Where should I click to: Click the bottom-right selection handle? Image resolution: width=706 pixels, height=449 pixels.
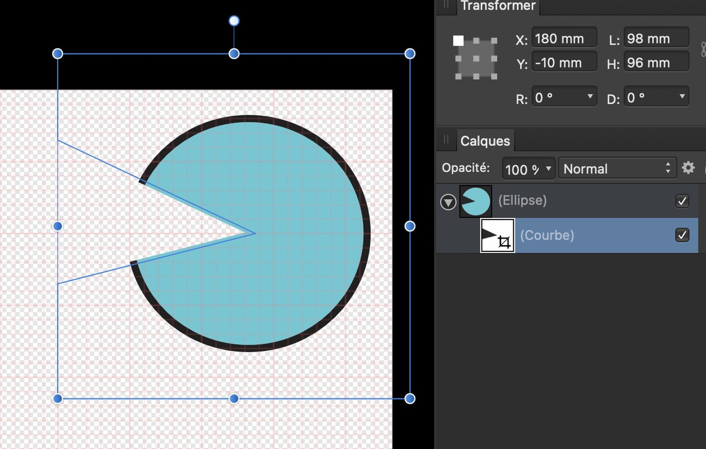coord(410,398)
